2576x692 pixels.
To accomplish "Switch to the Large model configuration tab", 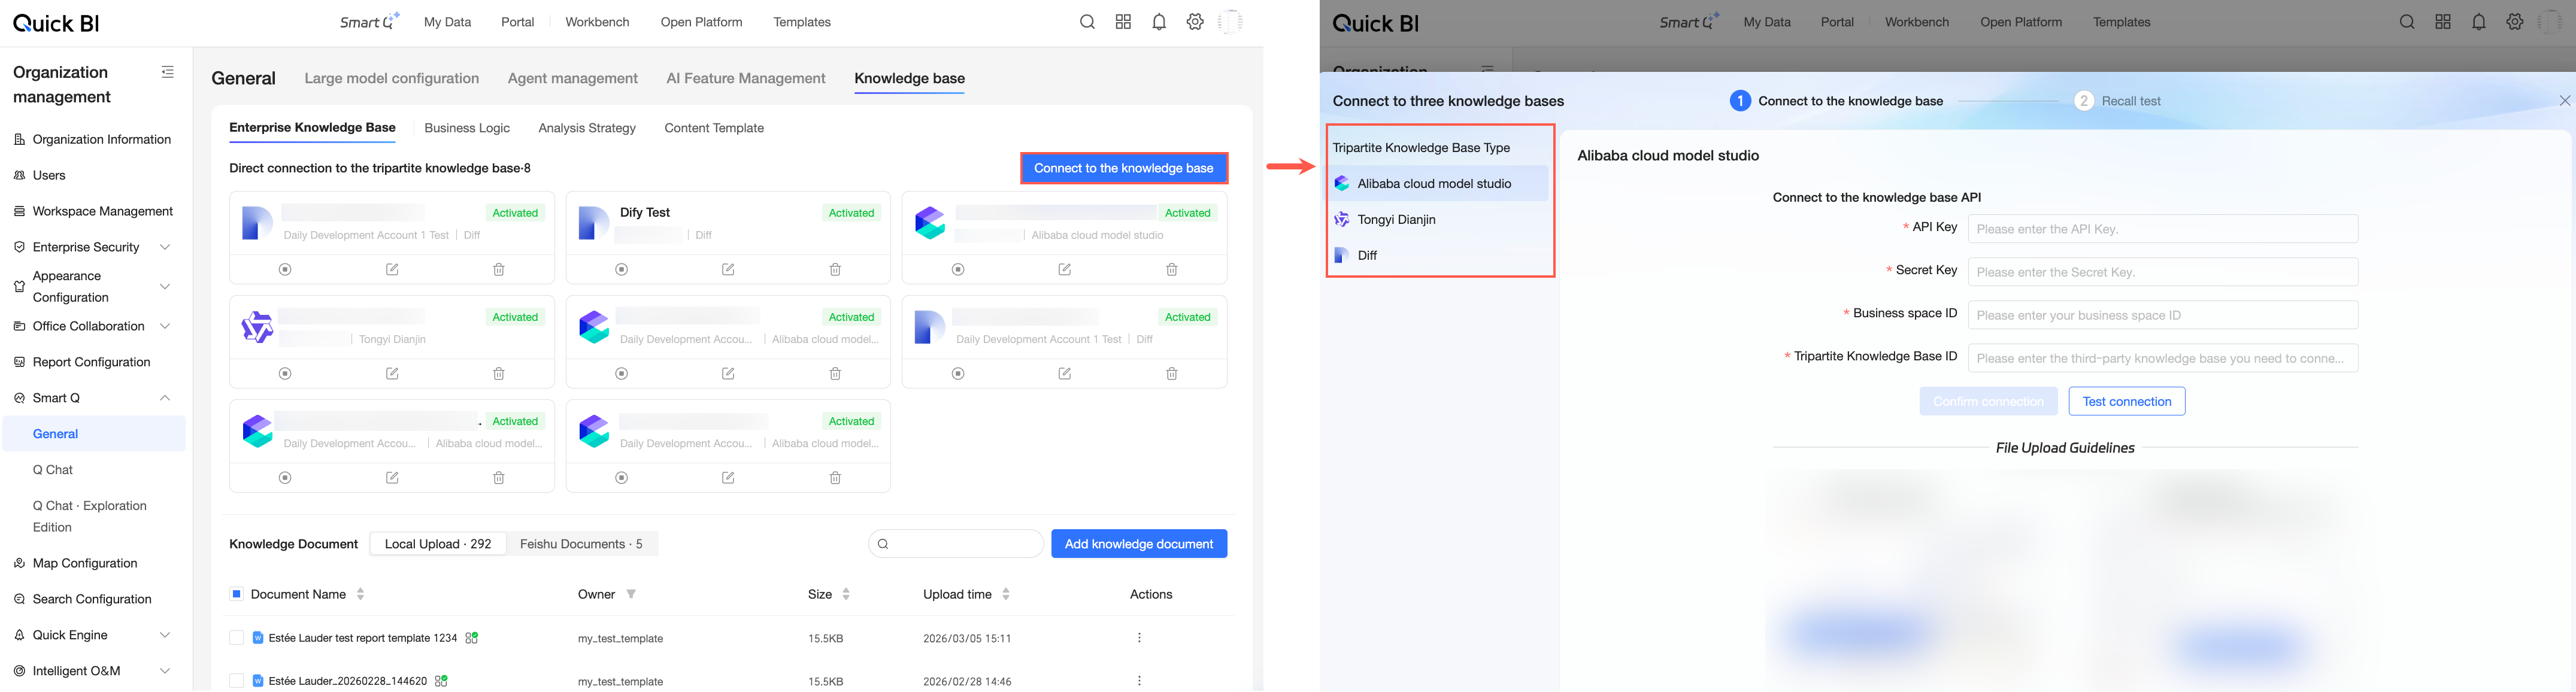I will tap(392, 78).
